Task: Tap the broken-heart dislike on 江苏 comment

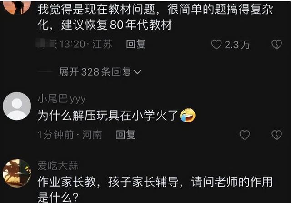Action: coord(276,45)
